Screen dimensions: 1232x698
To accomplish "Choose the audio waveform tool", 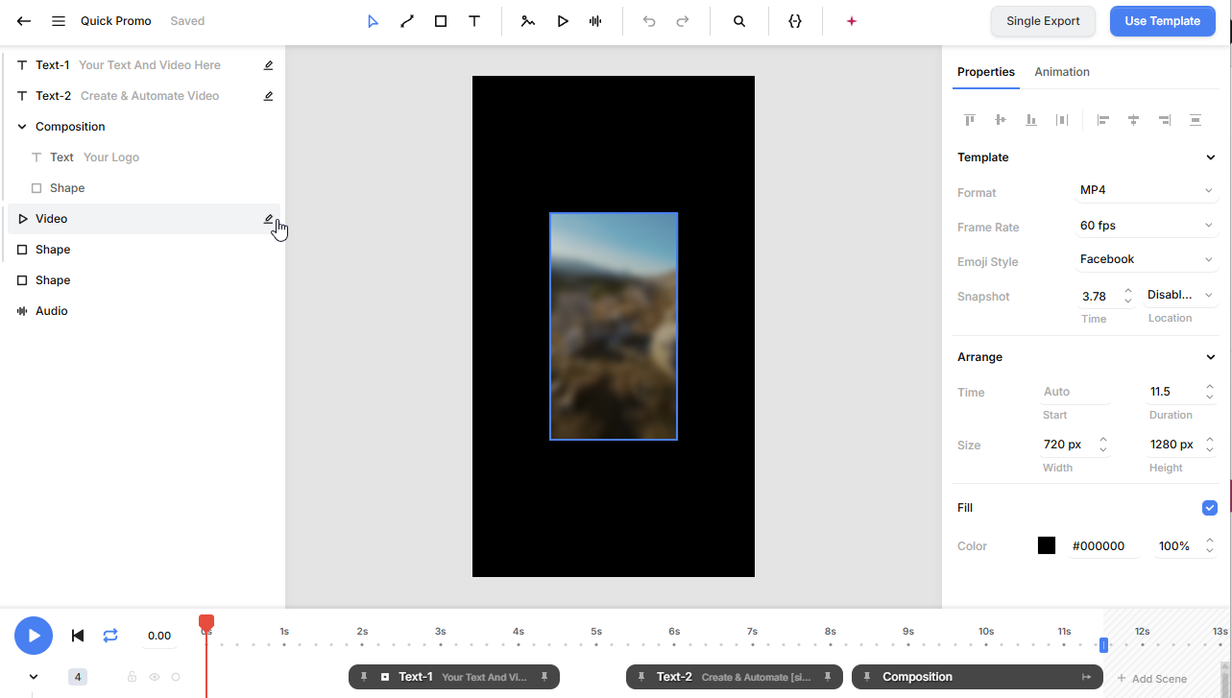I will tap(595, 21).
